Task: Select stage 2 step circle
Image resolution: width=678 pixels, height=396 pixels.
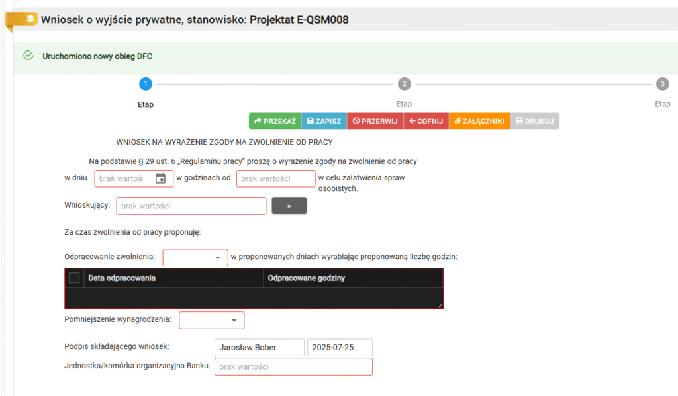Action: (404, 83)
